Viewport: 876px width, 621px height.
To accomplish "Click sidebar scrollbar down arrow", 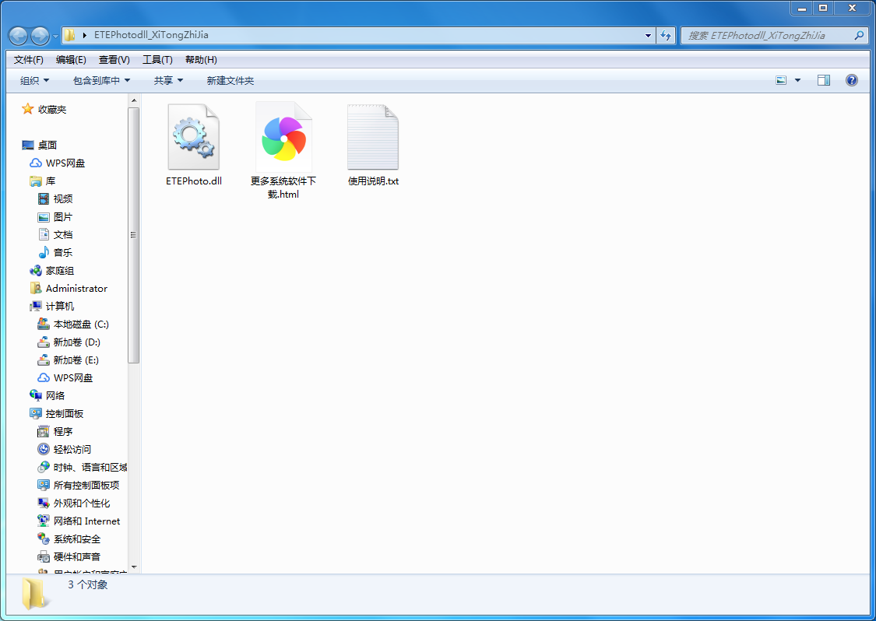I will click(133, 567).
